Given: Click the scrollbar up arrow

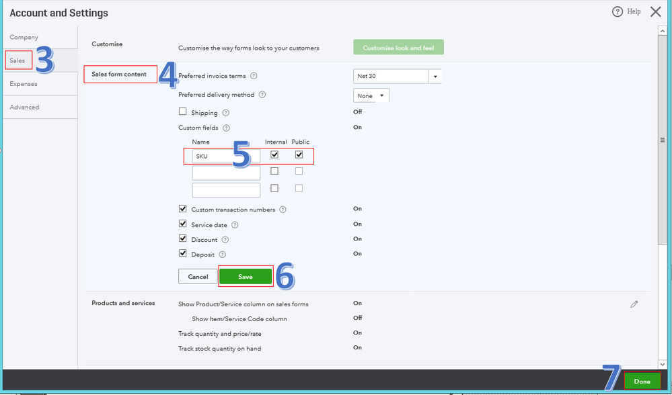Looking at the screenshot, I should click(663, 30).
